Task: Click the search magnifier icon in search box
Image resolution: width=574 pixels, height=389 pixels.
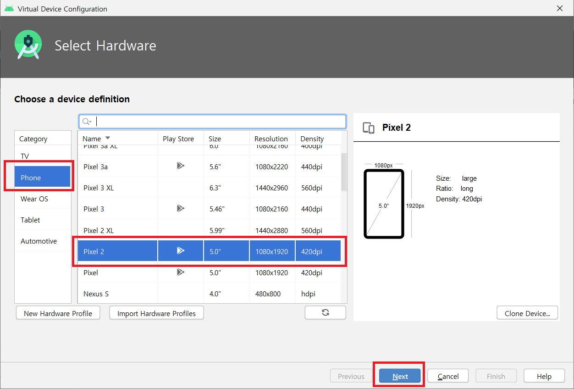Action: (86, 122)
